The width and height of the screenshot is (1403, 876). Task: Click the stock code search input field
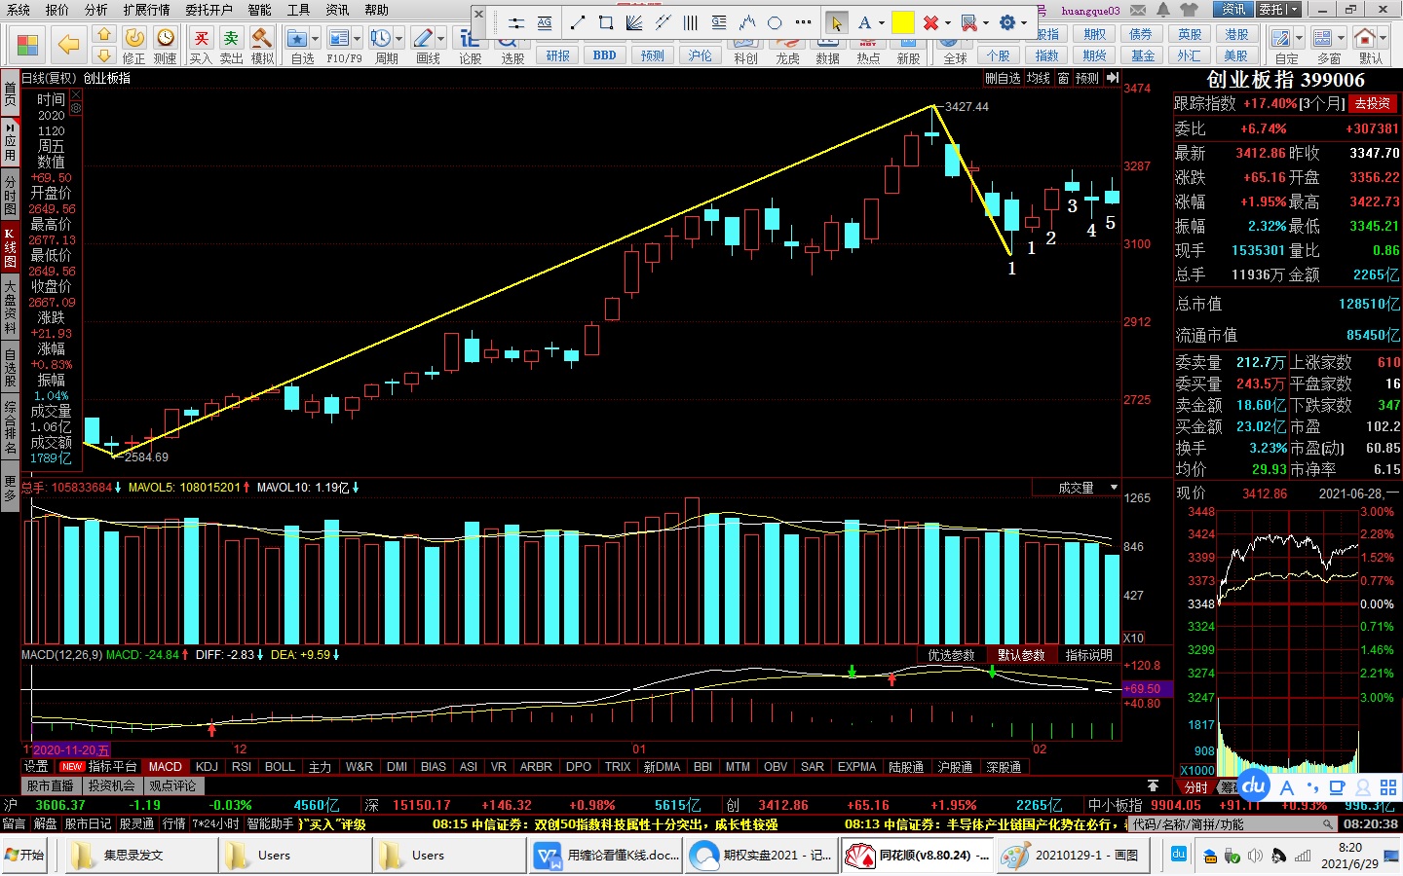coord(1226,824)
